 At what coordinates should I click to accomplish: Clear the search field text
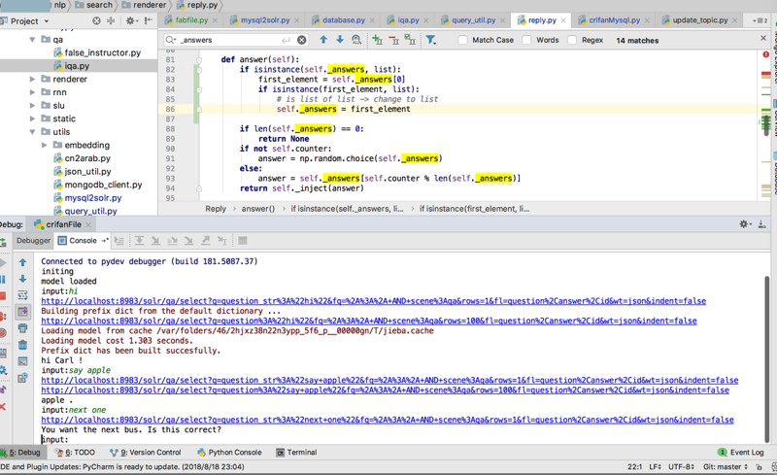coord(301,40)
